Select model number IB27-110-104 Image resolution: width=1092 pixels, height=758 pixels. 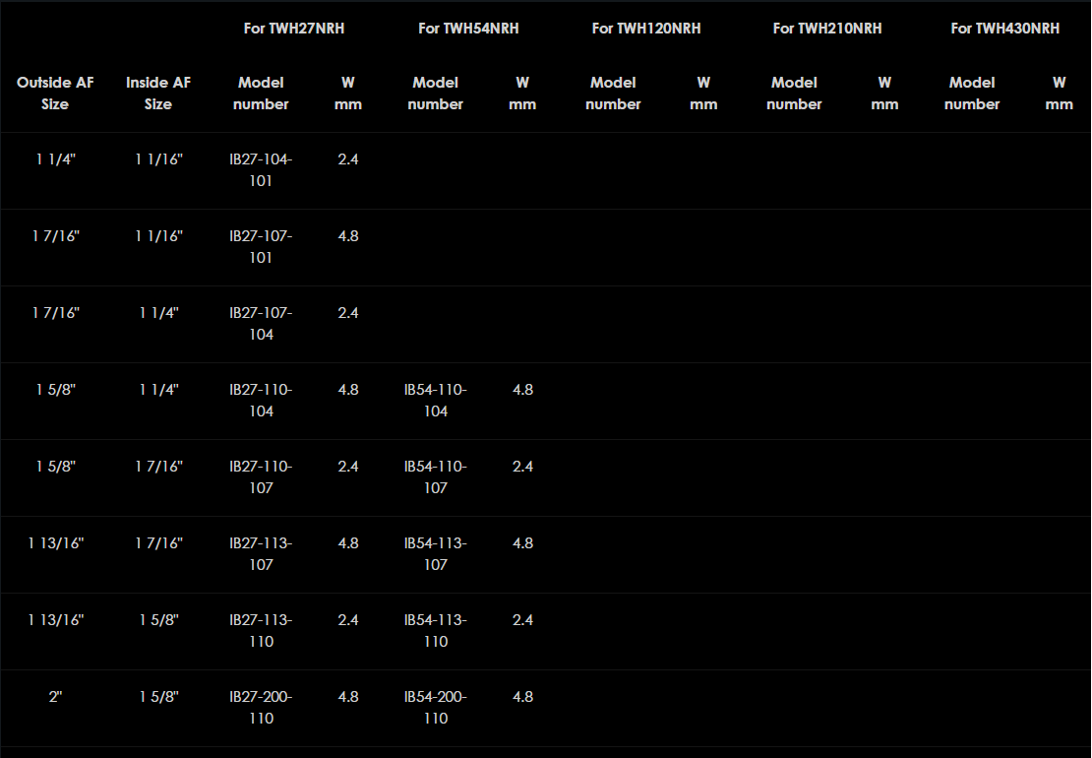coord(261,401)
